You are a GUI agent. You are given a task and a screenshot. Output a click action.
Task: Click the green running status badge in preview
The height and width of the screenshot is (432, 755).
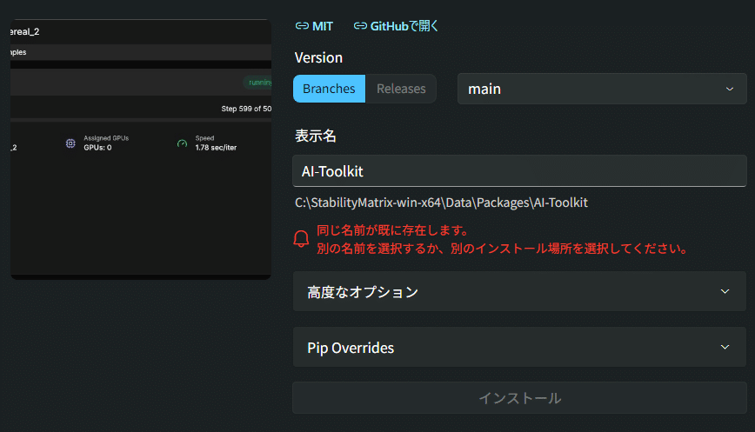click(257, 83)
